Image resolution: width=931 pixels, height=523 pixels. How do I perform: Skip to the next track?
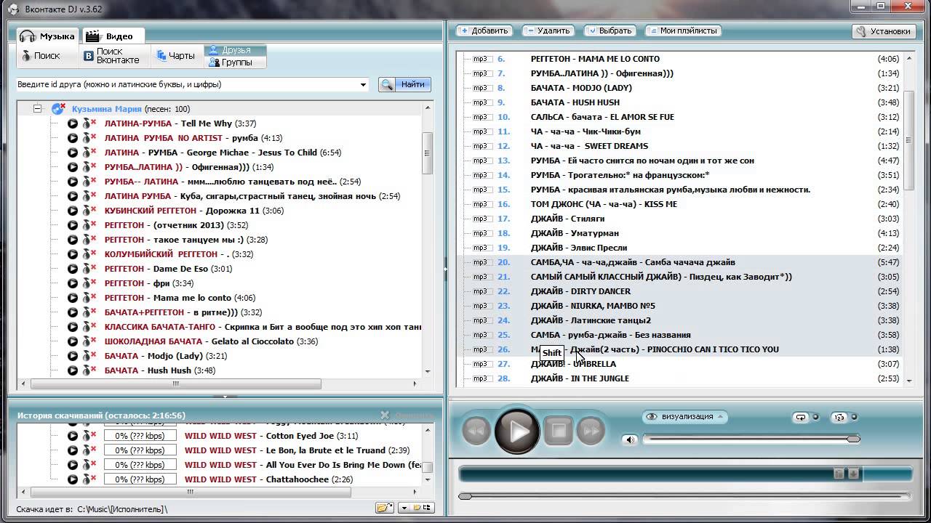591,431
